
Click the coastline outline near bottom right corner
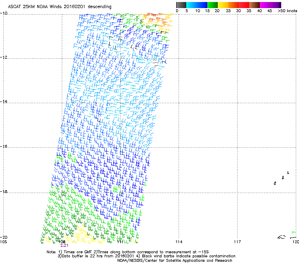click(282, 237)
